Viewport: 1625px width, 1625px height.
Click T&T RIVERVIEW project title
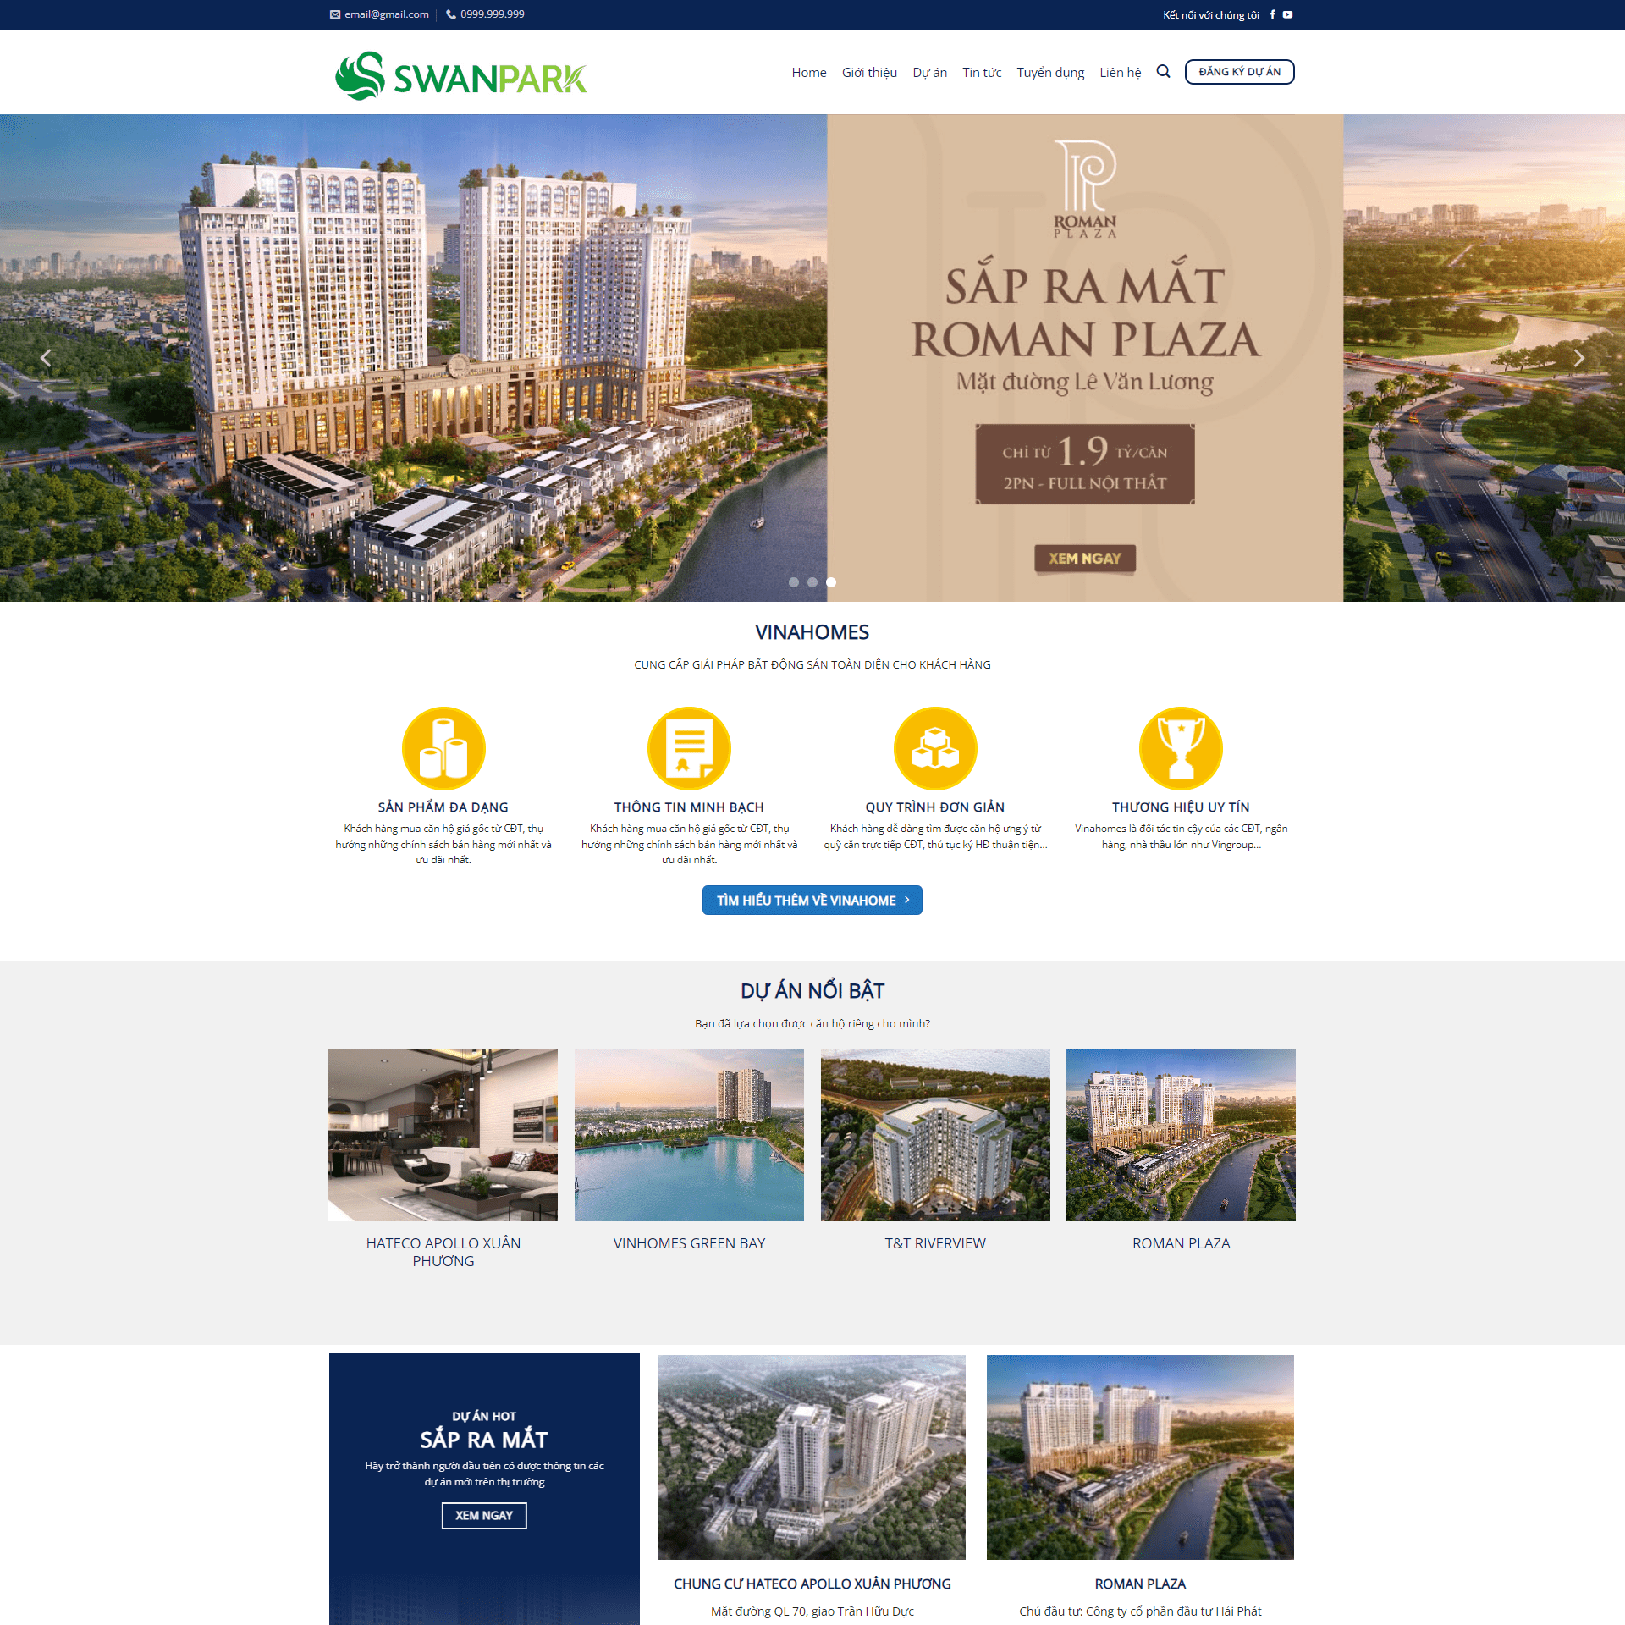[x=935, y=1243]
